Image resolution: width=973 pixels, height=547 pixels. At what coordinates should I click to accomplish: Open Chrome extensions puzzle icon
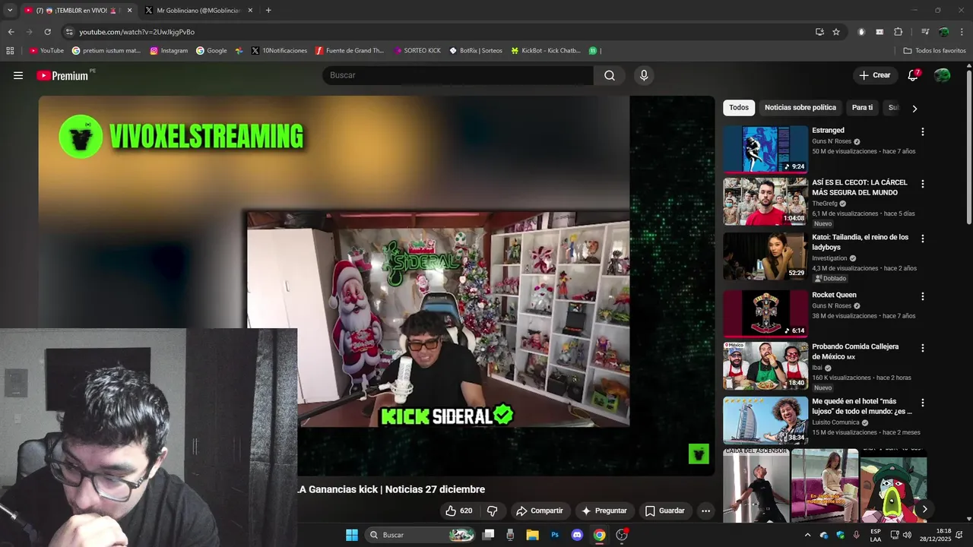coord(898,32)
